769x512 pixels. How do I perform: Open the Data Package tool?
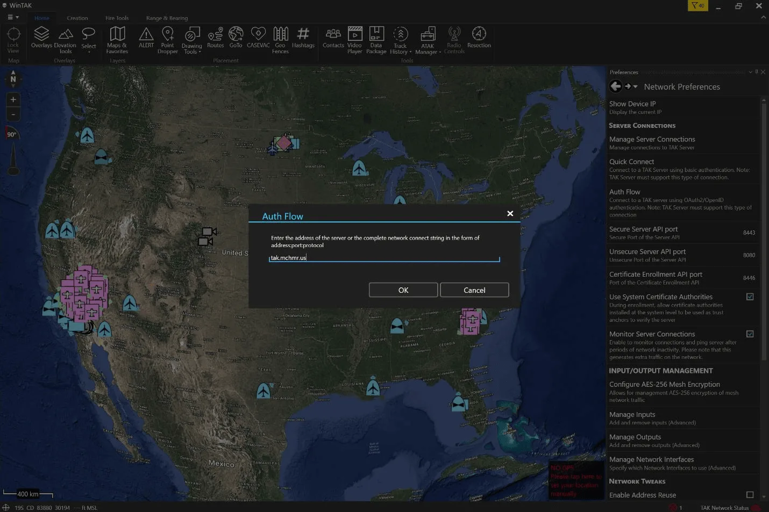click(376, 40)
